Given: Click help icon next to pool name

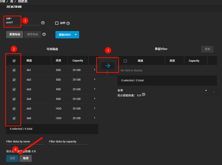Looking at the screenshot, I should tap(43, 23).
